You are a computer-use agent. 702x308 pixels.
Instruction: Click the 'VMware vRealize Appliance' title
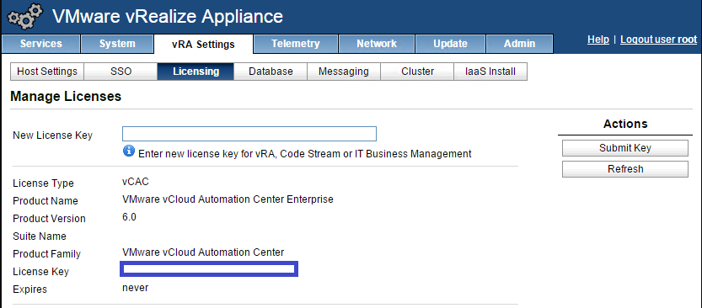168,17
